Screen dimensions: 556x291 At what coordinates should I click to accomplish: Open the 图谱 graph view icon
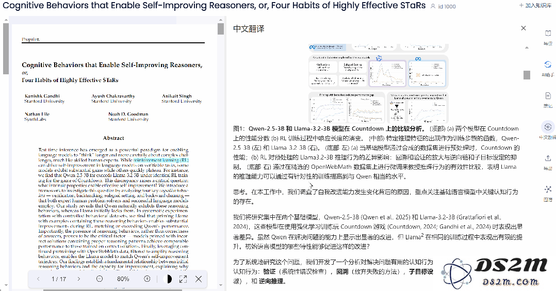click(548, 192)
